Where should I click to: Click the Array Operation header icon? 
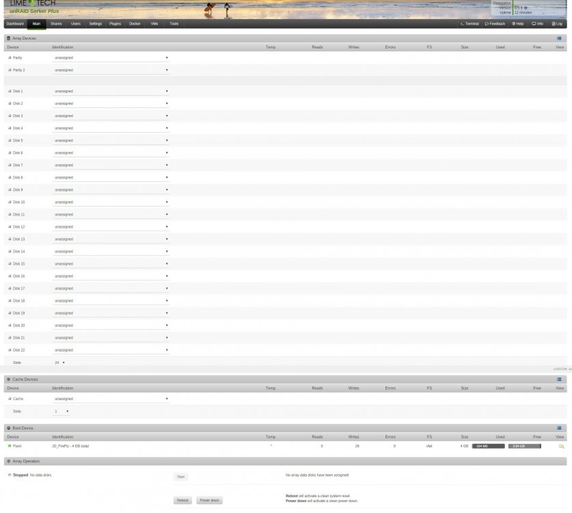(x=8, y=461)
